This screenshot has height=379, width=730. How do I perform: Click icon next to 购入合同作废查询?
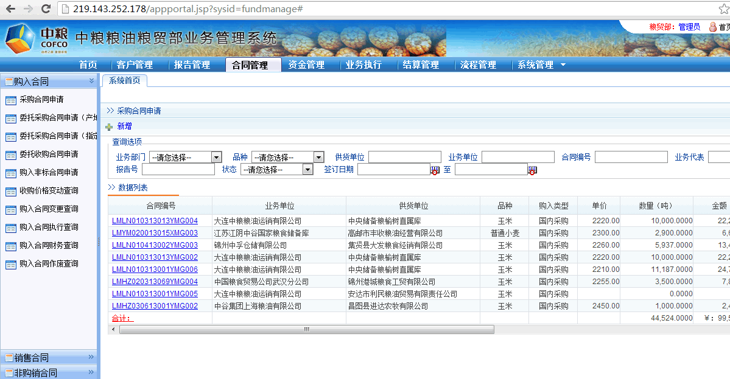pyautogui.click(x=11, y=265)
